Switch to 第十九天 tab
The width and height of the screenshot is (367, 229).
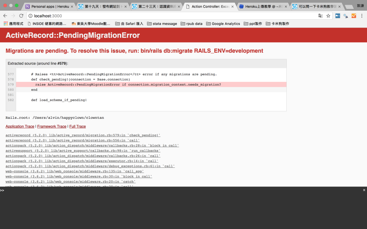[102, 6]
